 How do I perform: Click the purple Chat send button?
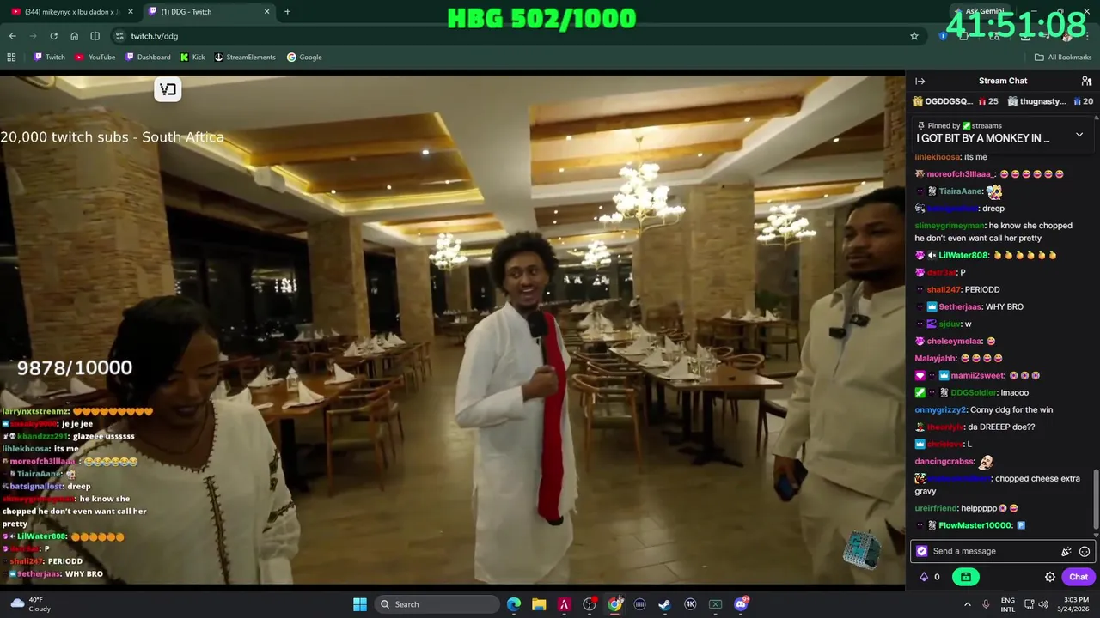[x=1079, y=577]
